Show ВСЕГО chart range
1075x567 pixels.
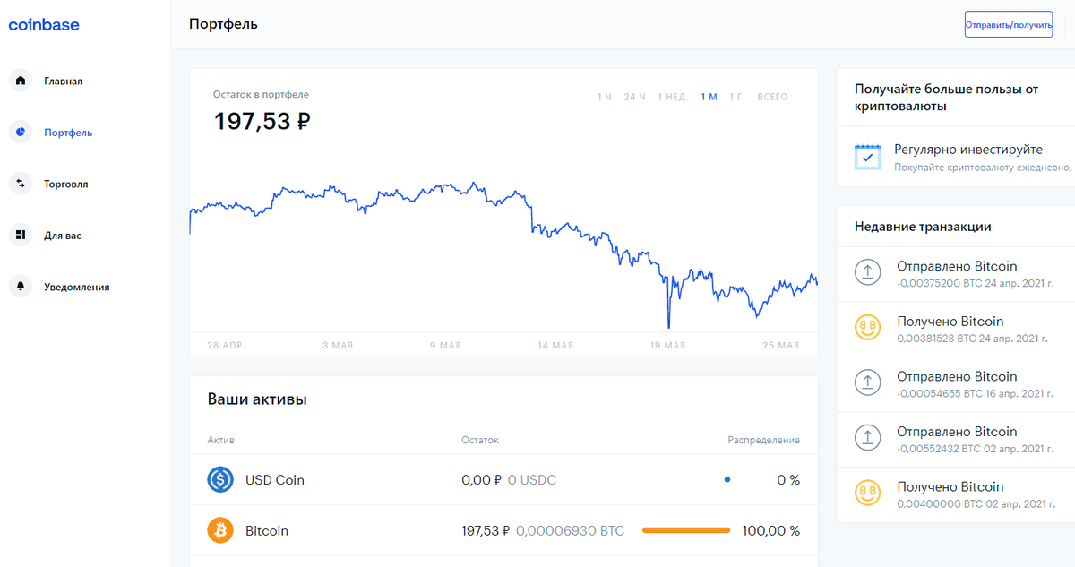(772, 97)
